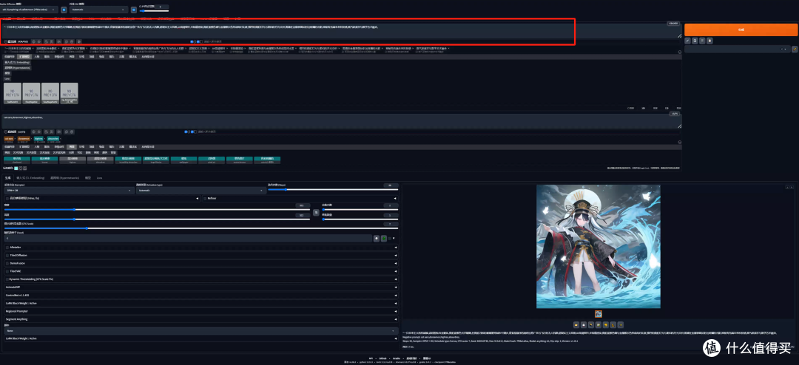Image resolution: width=799 pixels, height=365 pixels.
Task: Swap width and height values
Action: click(x=316, y=212)
